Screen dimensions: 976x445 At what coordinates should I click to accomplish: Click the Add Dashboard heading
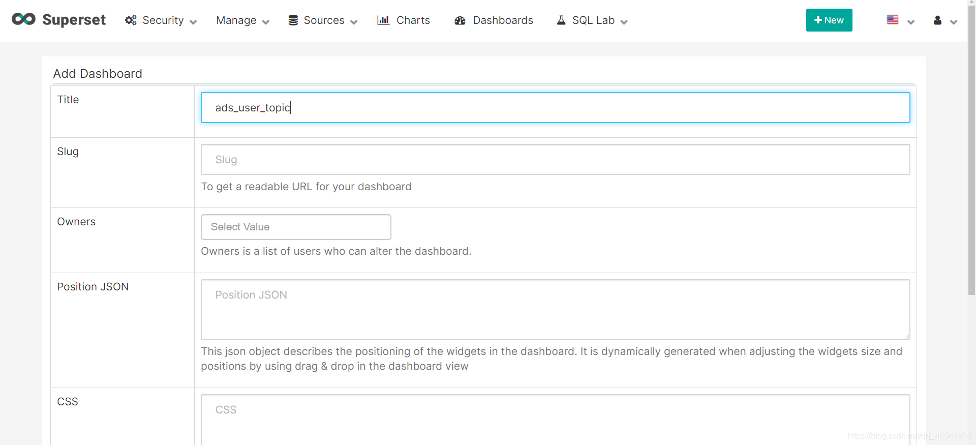pos(98,74)
